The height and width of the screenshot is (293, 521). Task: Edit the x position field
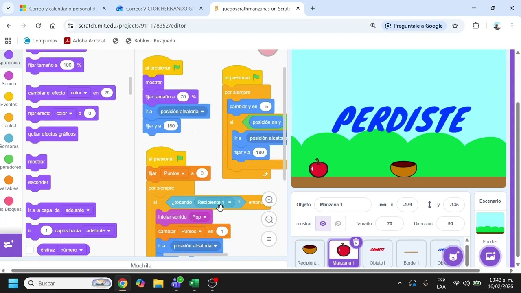point(407,205)
